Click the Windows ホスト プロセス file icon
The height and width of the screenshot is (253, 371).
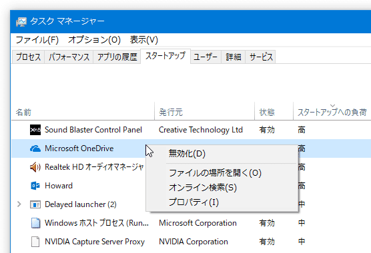[35, 223]
